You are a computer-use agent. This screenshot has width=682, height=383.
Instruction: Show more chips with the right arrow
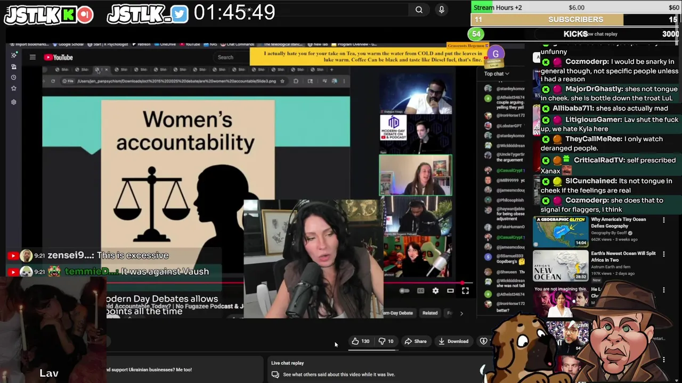(461, 313)
